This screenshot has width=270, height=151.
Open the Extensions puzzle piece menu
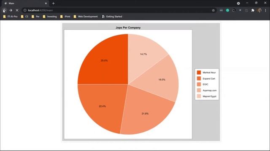coord(253,10)
